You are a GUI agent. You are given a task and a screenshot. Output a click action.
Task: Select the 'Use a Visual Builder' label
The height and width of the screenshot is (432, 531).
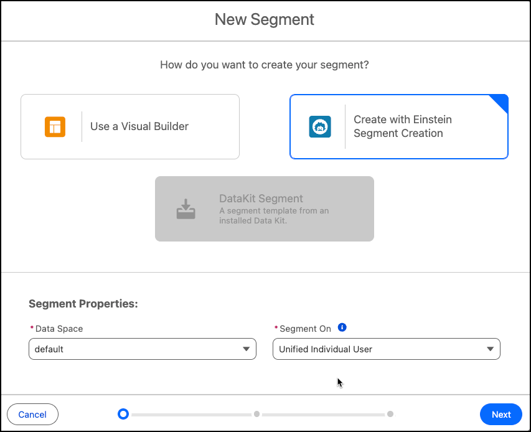pyautogui.click(x=139, y=126)
